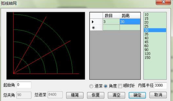Click the 内弧半径 input field
Viewport: 173px width, 101px height.
tap(160, 85)
